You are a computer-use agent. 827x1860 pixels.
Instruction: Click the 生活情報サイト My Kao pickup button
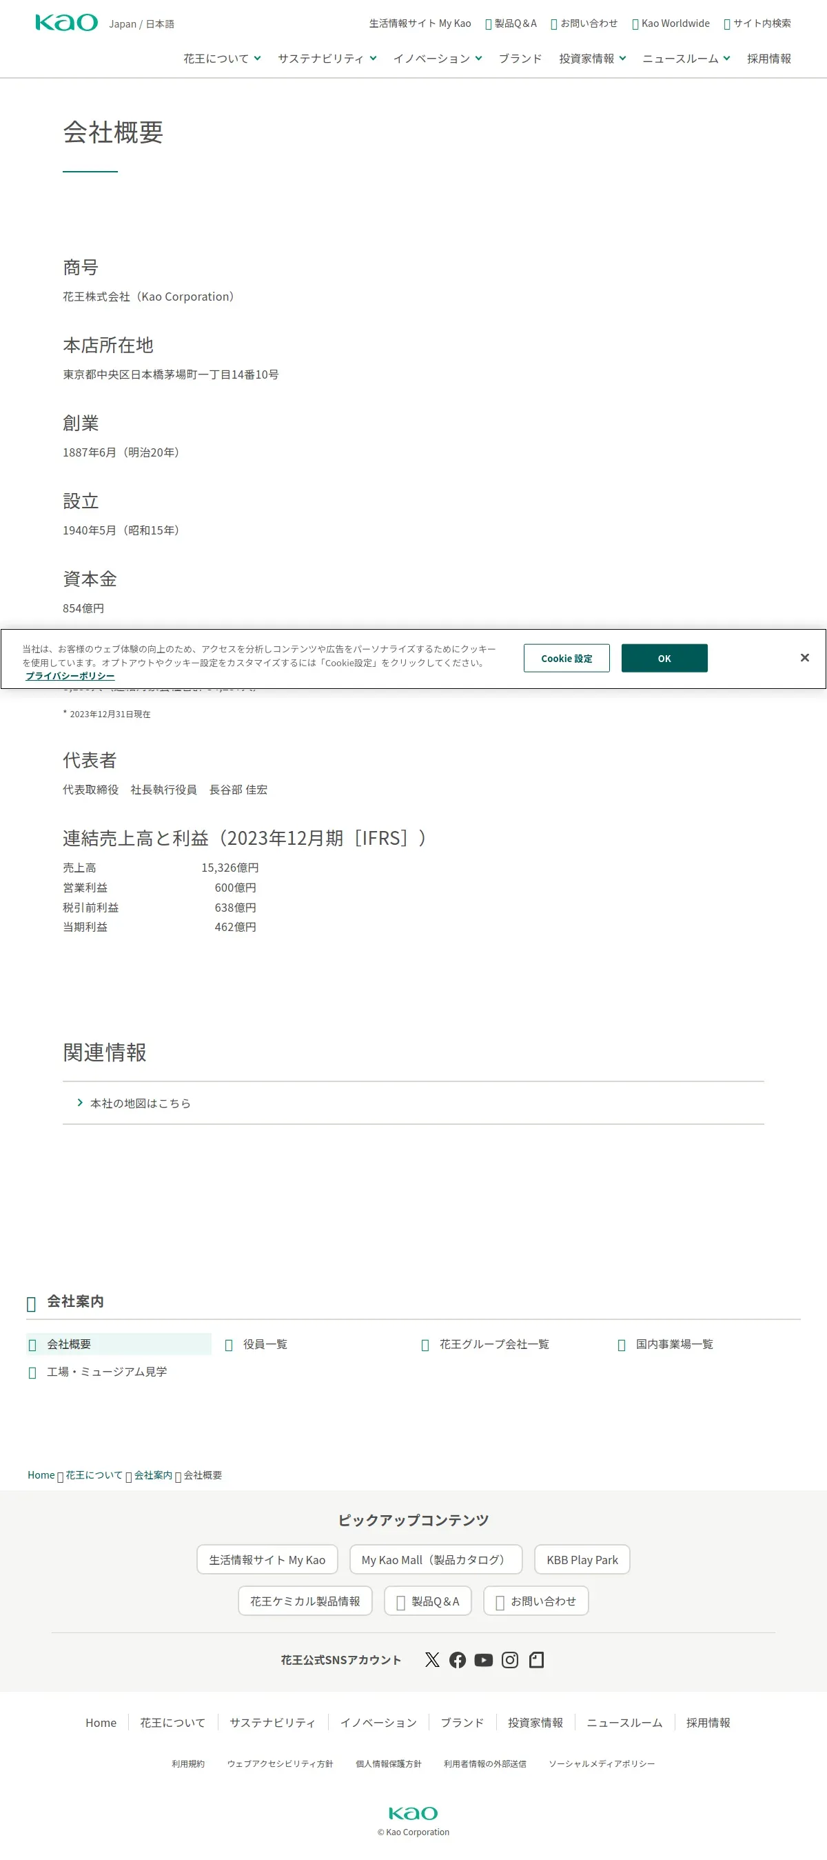267,1559
